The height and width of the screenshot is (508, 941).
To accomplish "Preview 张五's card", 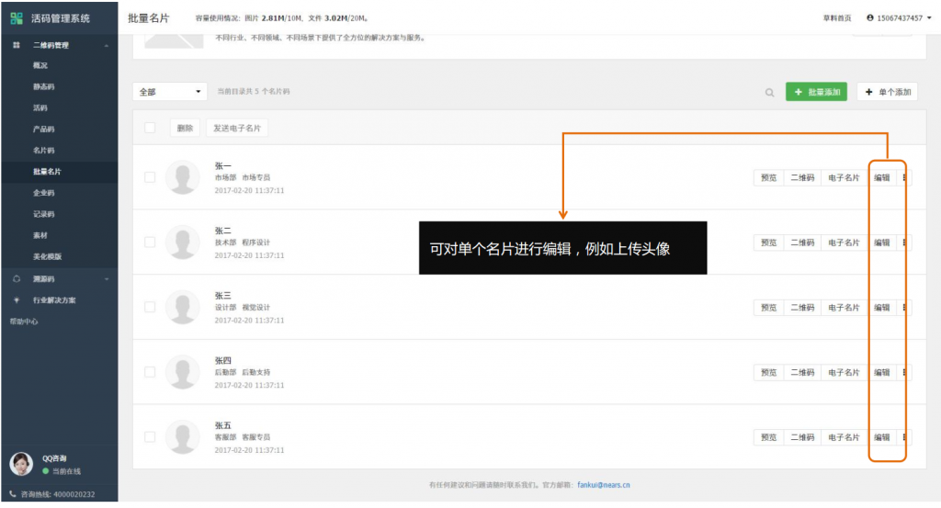I will point(769,437).
